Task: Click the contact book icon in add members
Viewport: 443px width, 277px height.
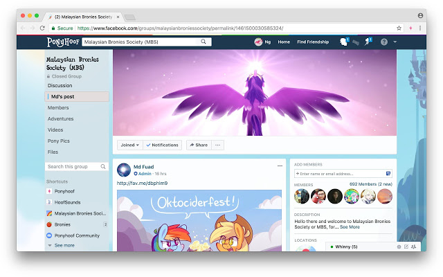Action: point(388,174)
